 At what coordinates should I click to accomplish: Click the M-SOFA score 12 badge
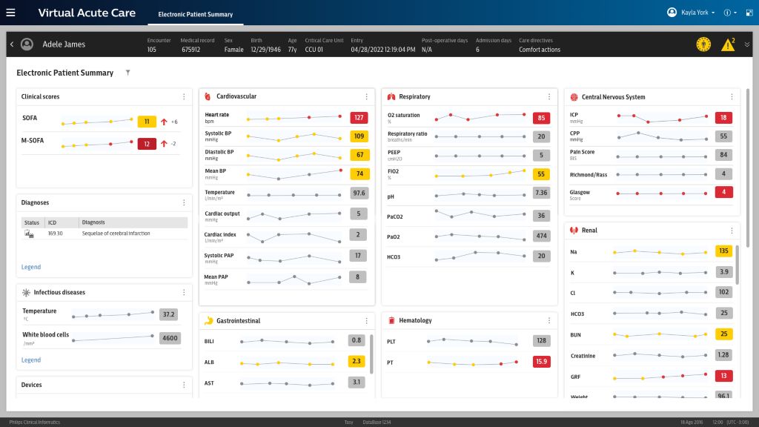pos(147,144)
